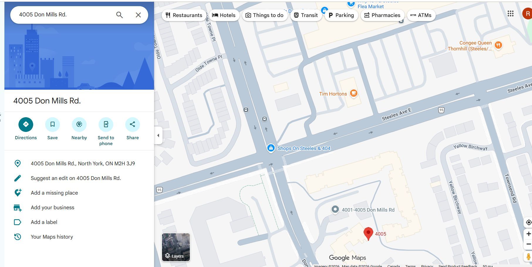This screenshot has height=267, width=532.
Task: Show Pharmacies on map
Action: (x=382, y=15)
